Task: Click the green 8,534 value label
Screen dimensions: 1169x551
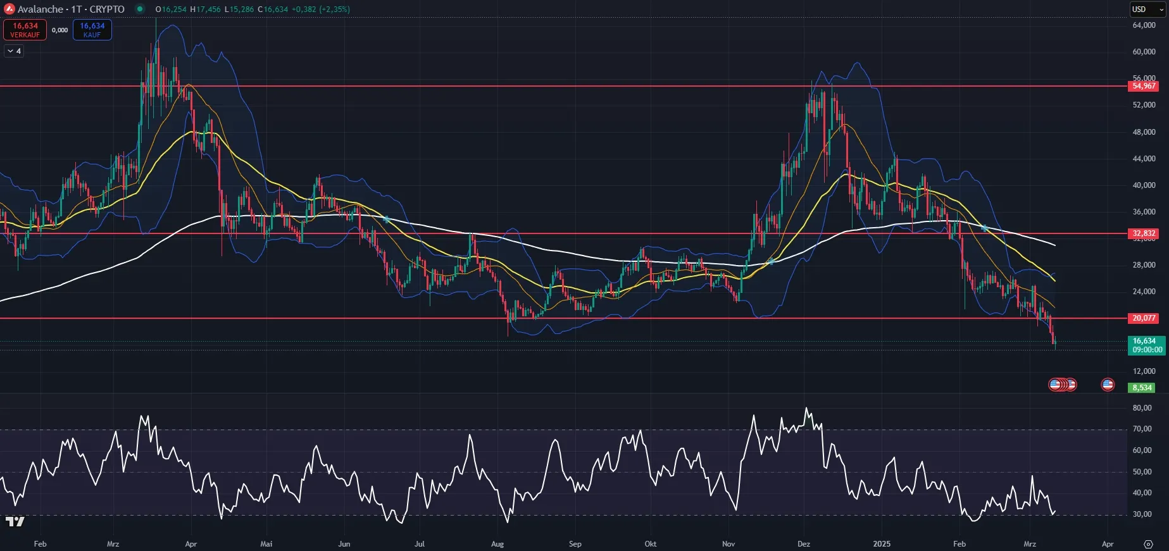Action: (x=1142, y=388)
